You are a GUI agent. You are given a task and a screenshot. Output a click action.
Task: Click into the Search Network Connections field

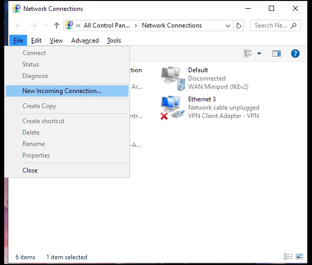(270, 25)
